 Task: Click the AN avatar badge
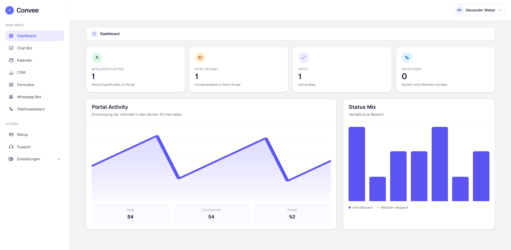tap(459, 10)
